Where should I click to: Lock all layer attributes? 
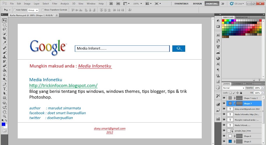point(241,93)
